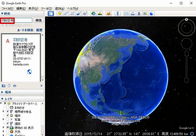Collapse the レイヤ panel

tap(2, 99)
